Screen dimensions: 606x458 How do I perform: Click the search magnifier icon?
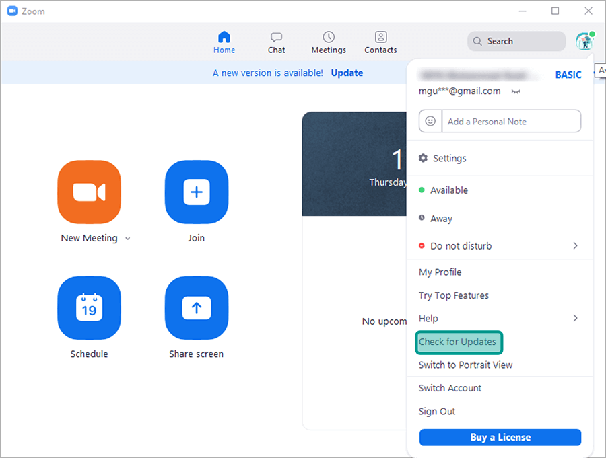click(x=477, y=41)
